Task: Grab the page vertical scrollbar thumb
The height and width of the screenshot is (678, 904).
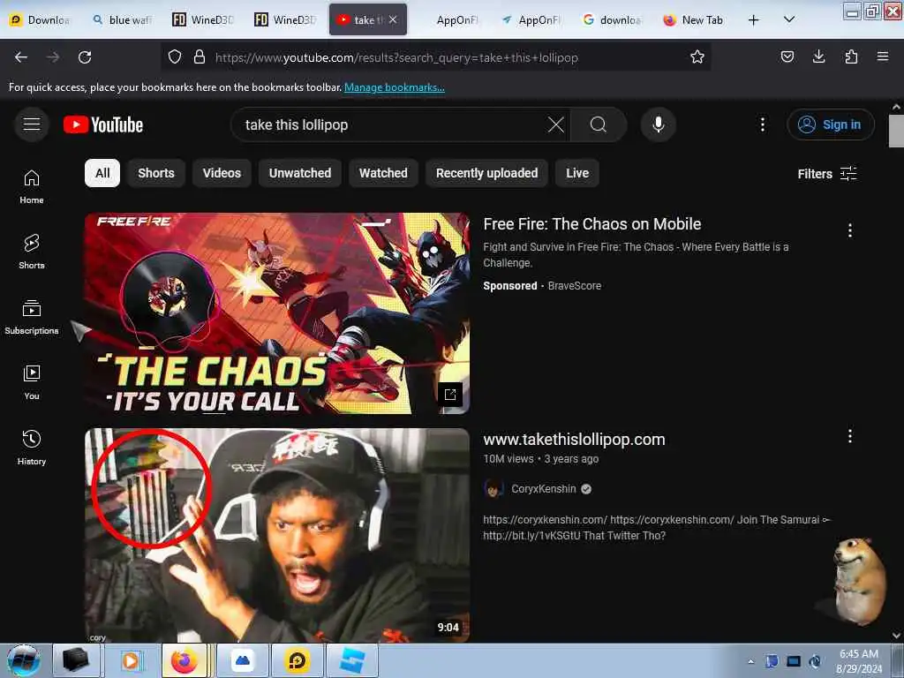Action: point(896,131)
